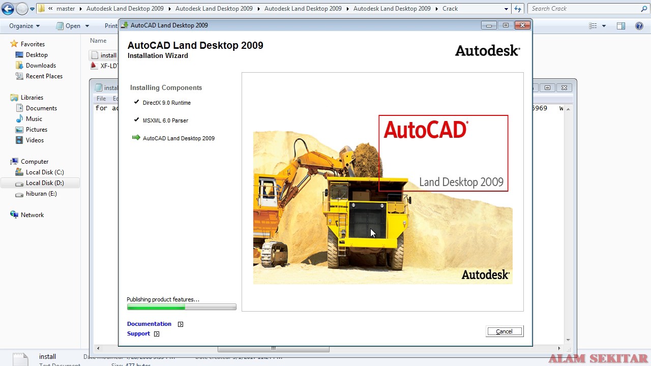Select the DirectX 9.0 Runtime text
The height and width of the screenshot is (366, 651).
(167, 103)
